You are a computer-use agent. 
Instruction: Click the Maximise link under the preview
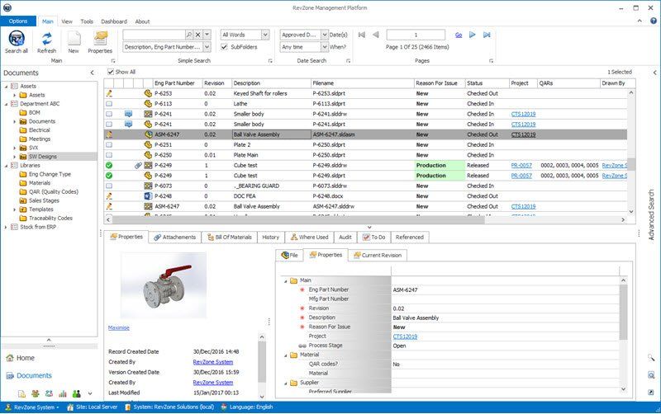(x=119, y=327)
